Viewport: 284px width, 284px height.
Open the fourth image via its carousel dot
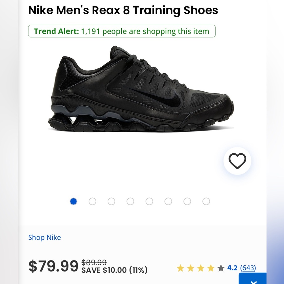[130, 201]
